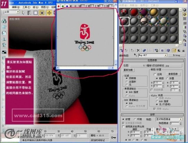Toggle checkered Background icon in material editor
The width and height of the screenshot is (188, 143).
pyautogui.click(x=185, y=19)
